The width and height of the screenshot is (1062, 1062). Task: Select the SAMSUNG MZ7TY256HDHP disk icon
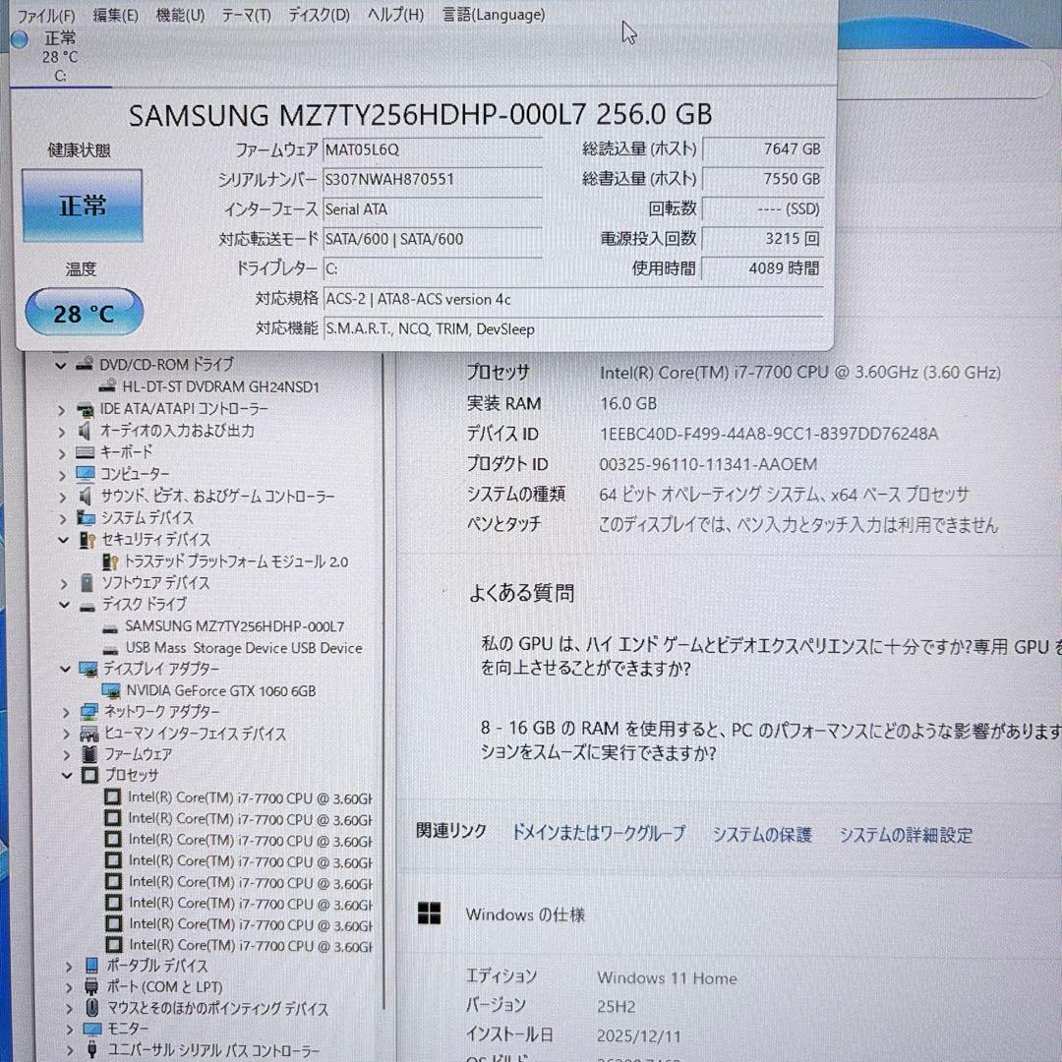(x=111, y=626)
